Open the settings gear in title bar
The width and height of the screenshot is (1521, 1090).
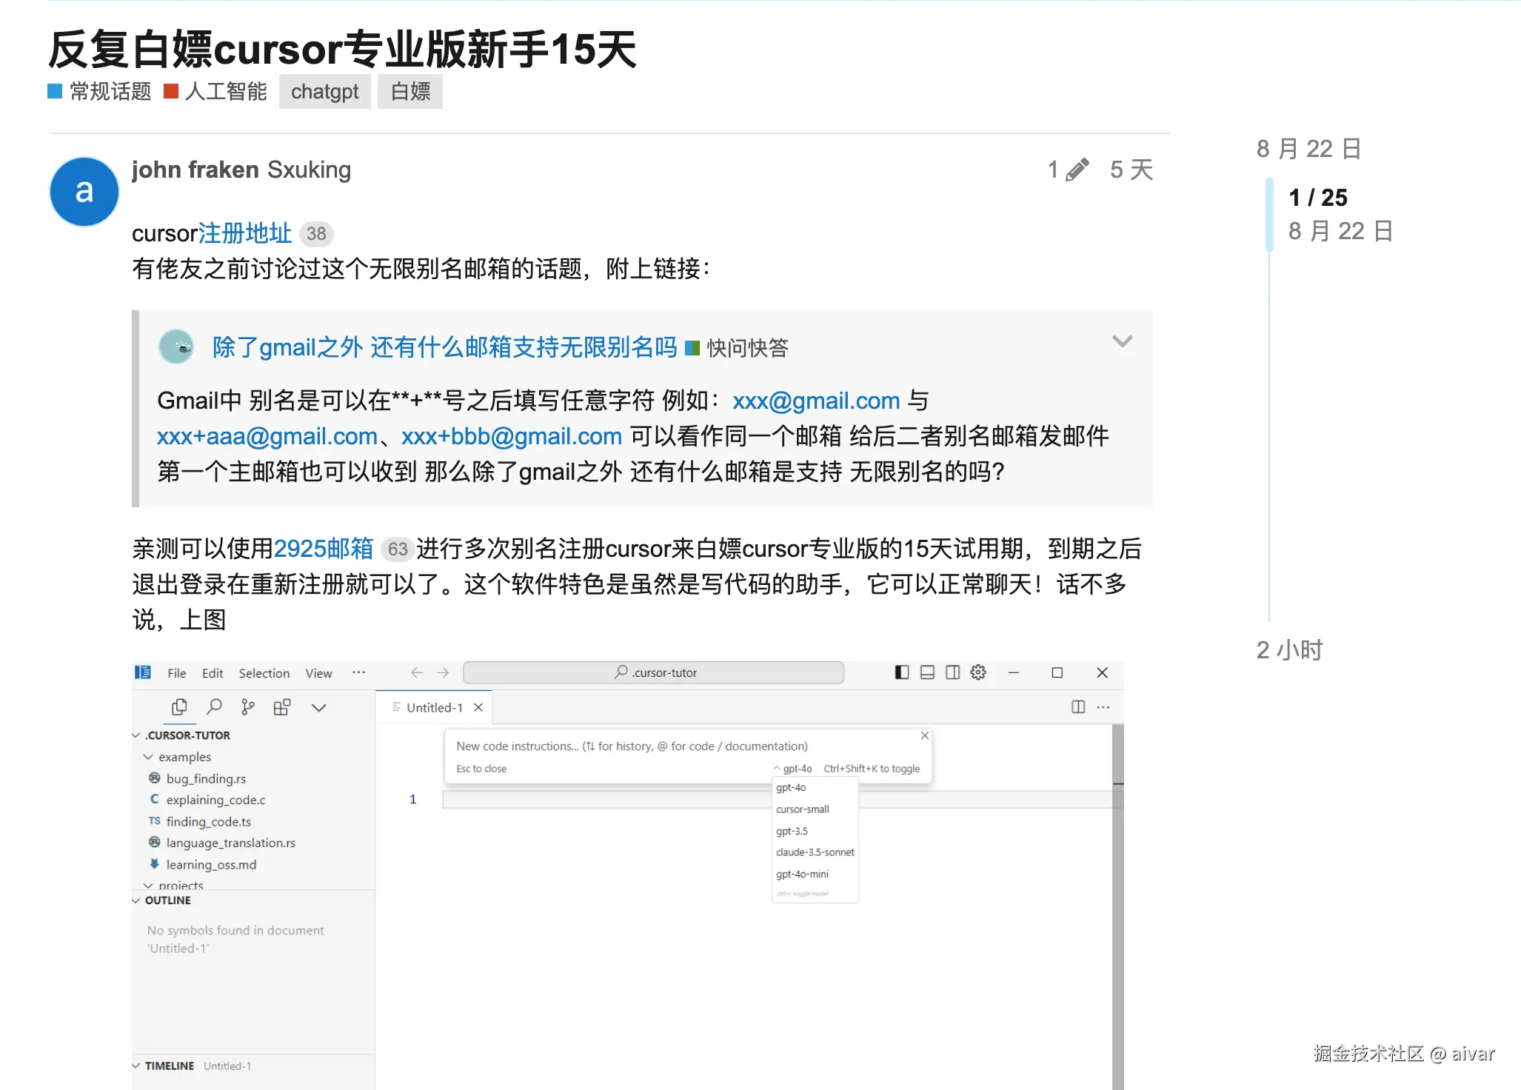978,672
